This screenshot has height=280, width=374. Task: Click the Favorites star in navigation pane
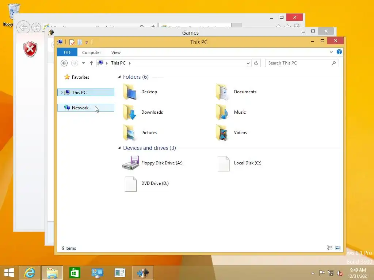[x=67, y=77]
